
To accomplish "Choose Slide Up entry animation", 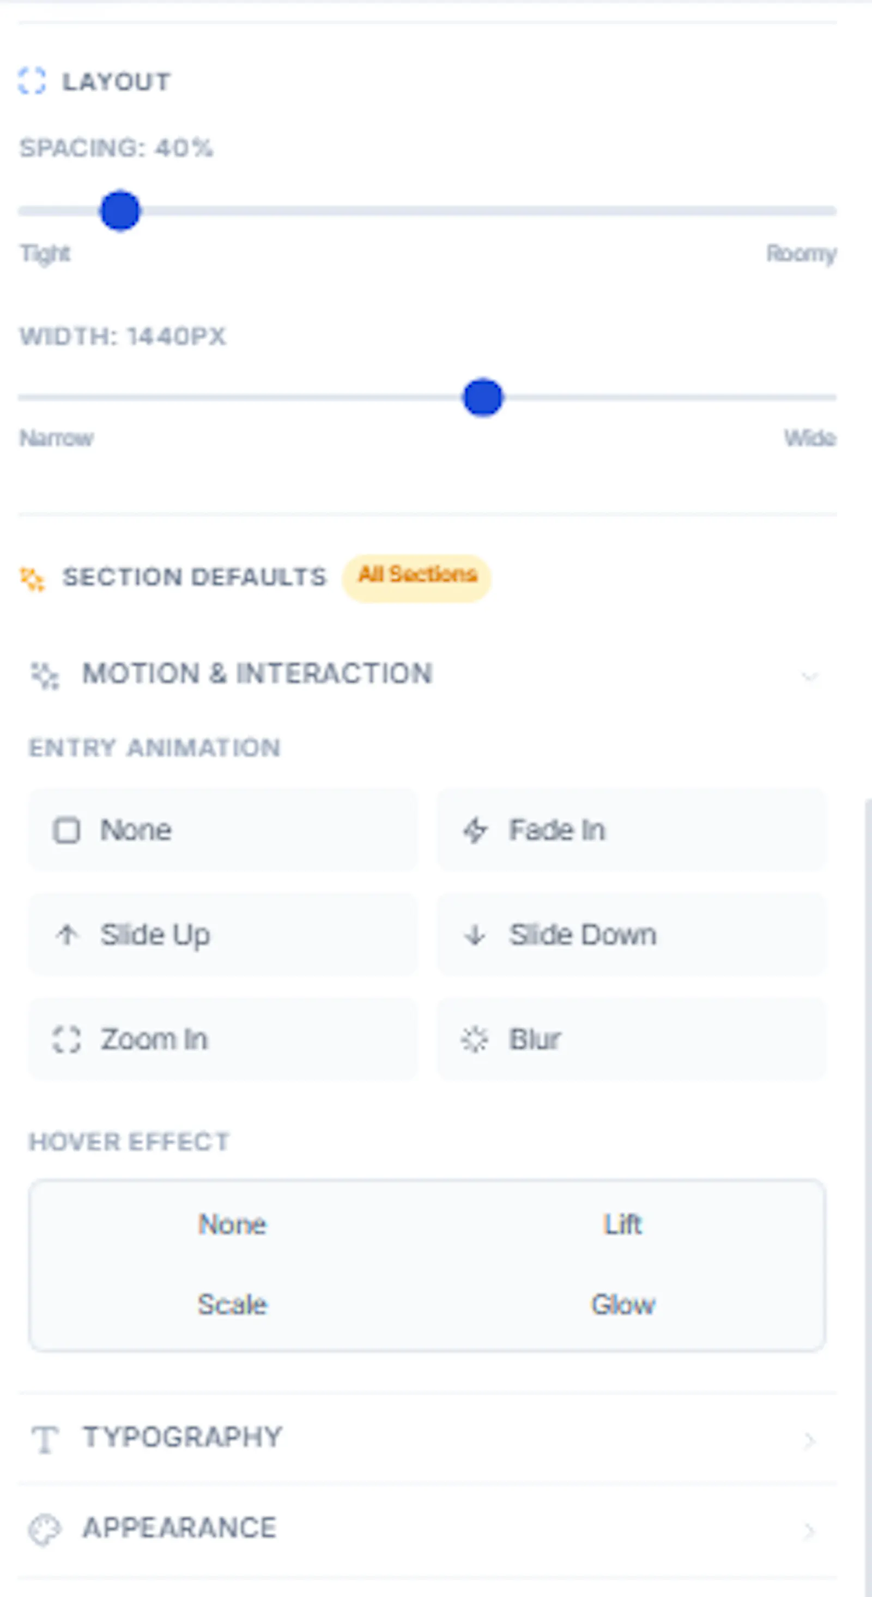I will pyautogui.click(x=223, y=935).
